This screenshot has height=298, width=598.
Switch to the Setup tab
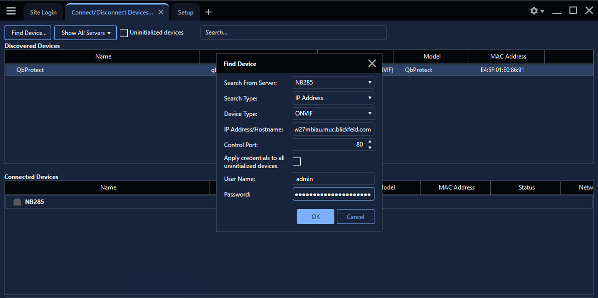(x=185, y=12)
